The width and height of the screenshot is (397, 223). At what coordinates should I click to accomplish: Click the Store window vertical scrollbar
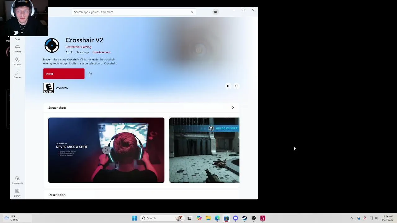coord(257,48)
